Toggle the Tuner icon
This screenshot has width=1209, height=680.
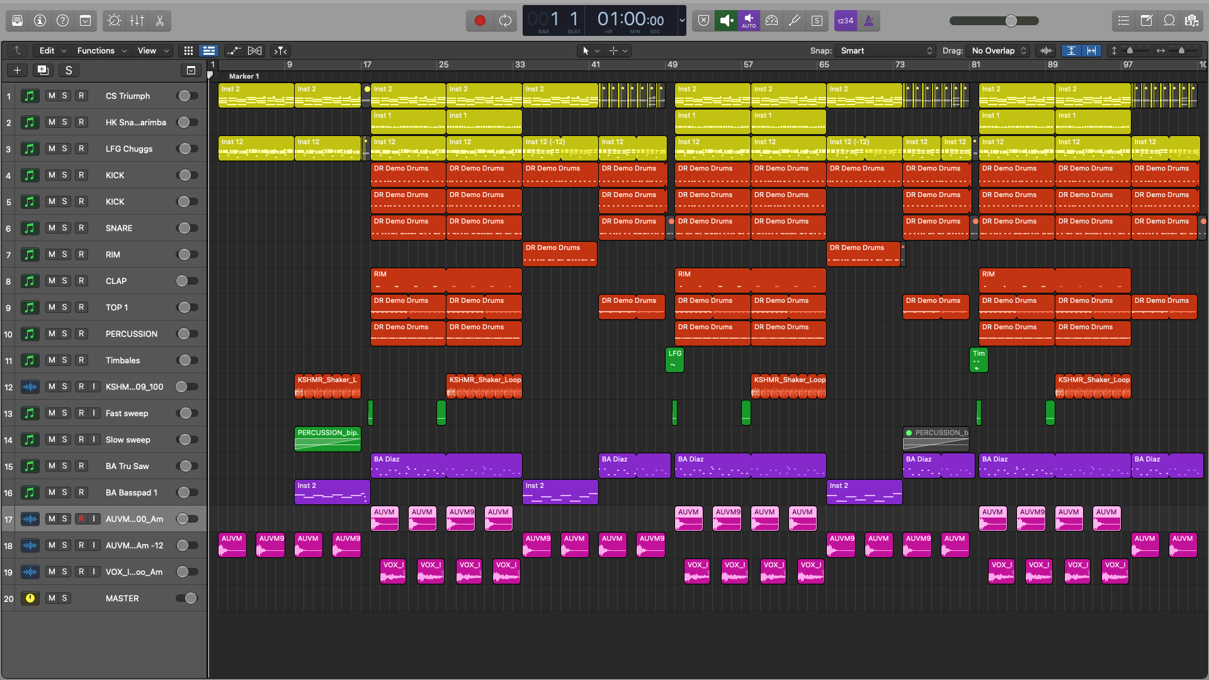coord(794,21)
